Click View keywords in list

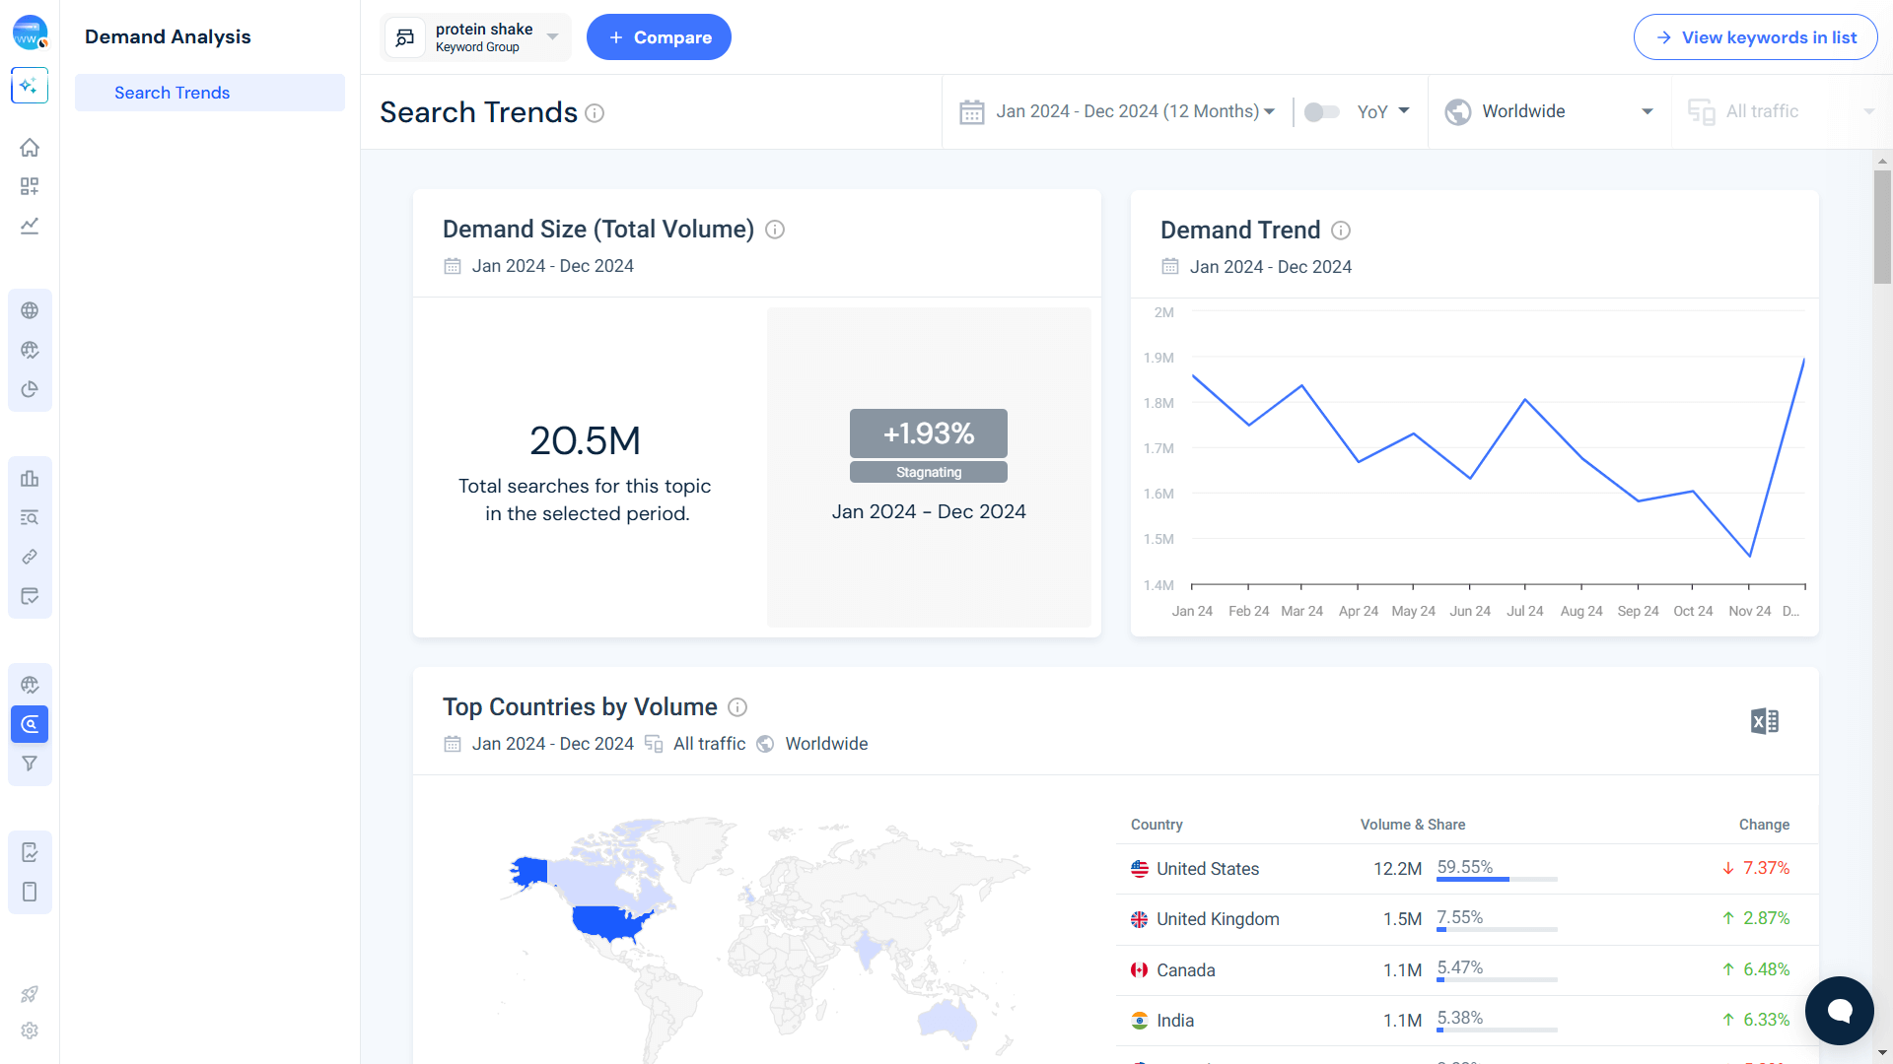click(1755, 37)
